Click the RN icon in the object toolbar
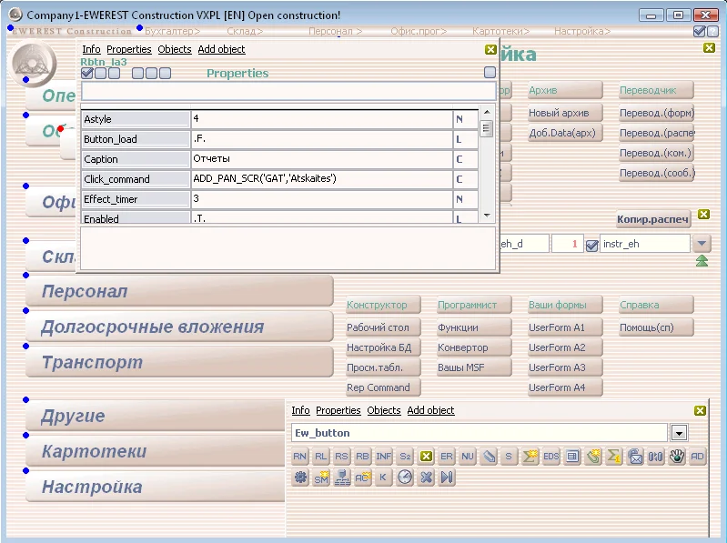This screenshot has height=543, width=727. click(x=300, y=457)
